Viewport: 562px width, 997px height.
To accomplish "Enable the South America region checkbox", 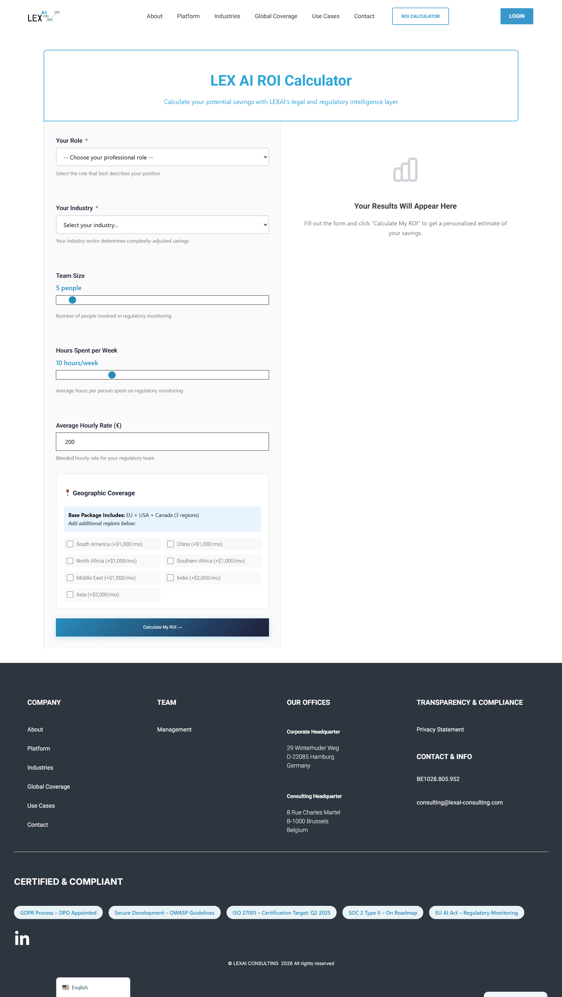I will click(x=70, y=544).
